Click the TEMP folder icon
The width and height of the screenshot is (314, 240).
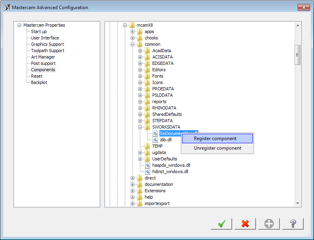147,146
